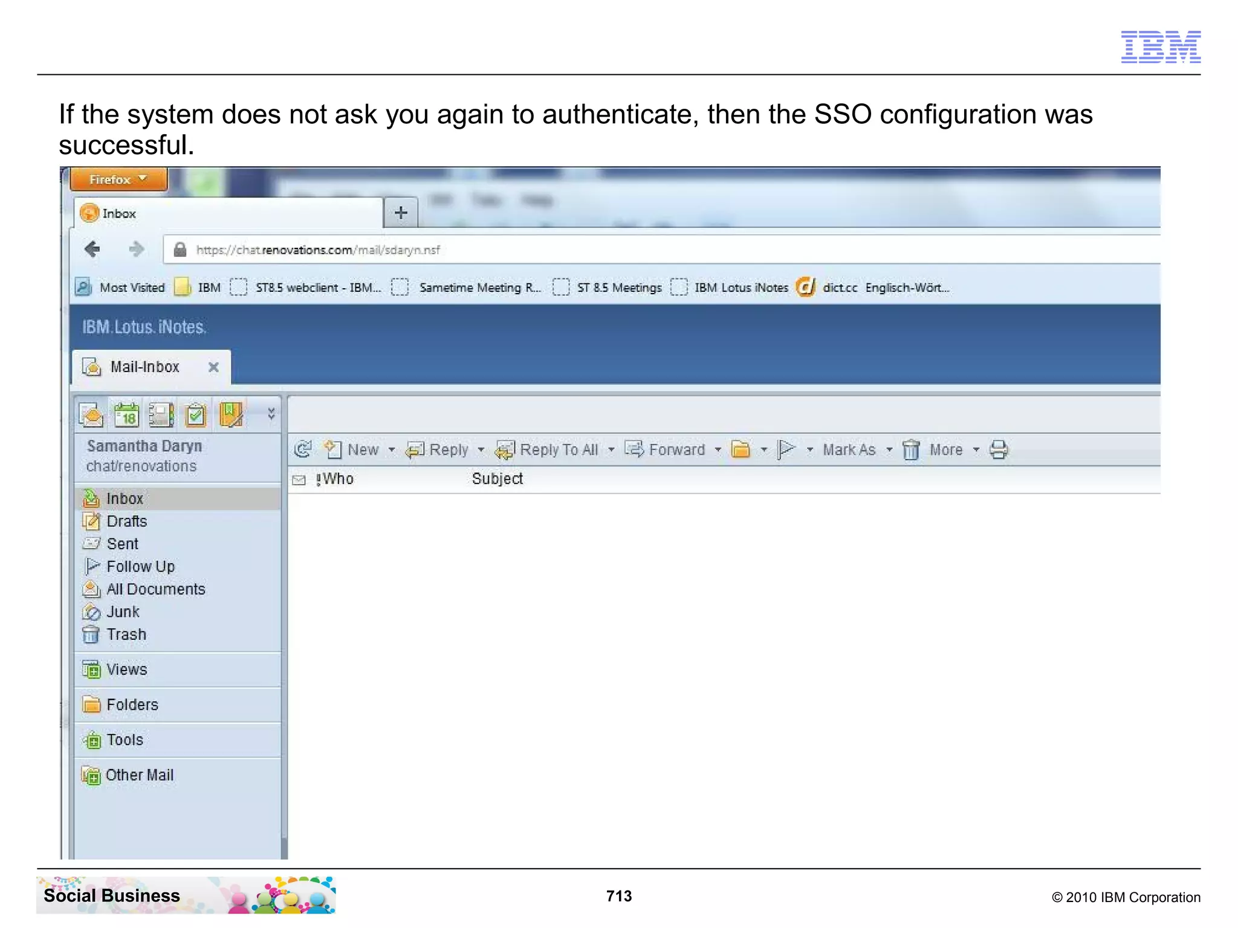This screenshot has height=928, width=1238.
Task: Select the Trash folder
Action: pos(178,634)
